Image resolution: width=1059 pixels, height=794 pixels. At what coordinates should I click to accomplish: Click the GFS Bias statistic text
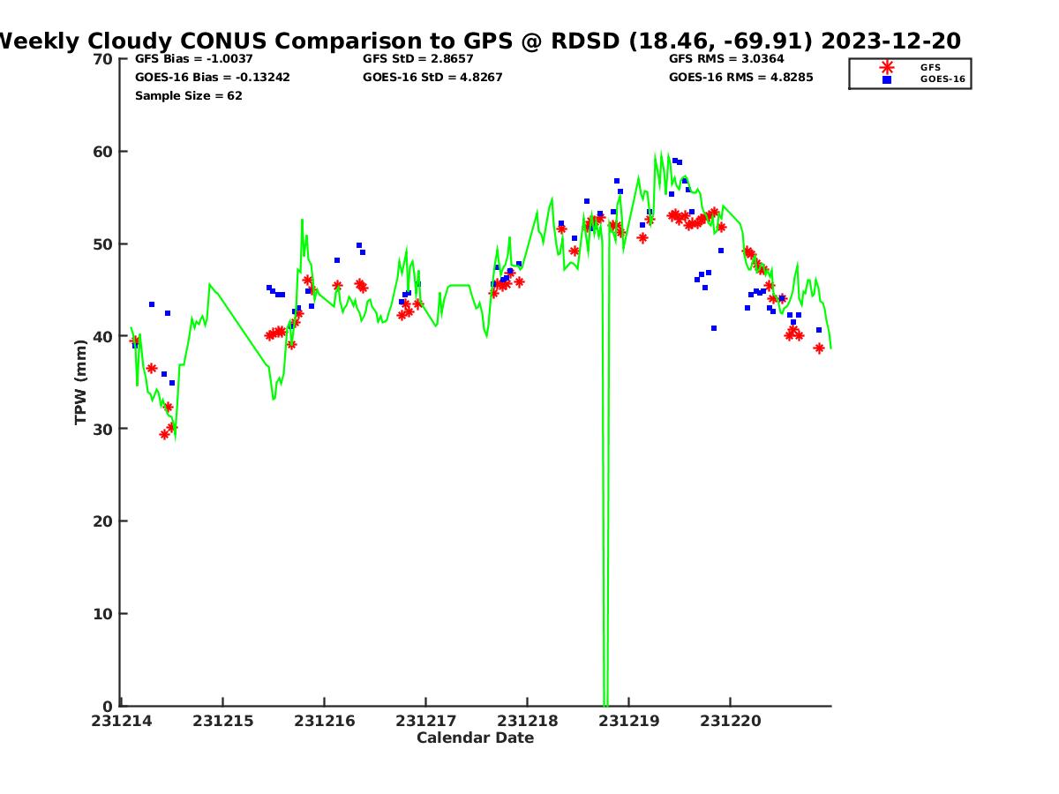(193, 59)
